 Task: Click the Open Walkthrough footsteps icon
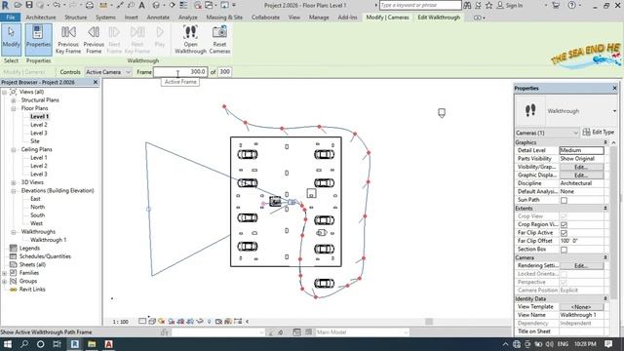[190, 32]
